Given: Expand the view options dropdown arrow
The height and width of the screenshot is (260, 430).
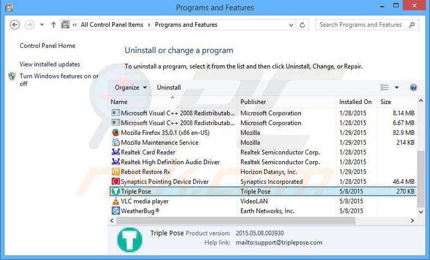Looking at the screenshot, I should (397, 88).
